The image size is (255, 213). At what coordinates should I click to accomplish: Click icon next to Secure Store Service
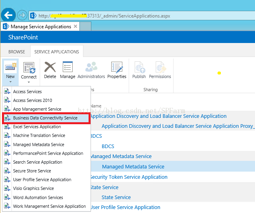[7, 171]
